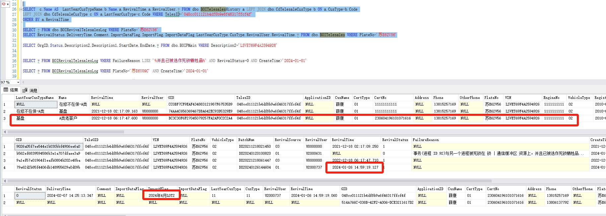Click the second grid's left scroll arrow
This screenshot has width=606, height=216.
coord(4,181)
